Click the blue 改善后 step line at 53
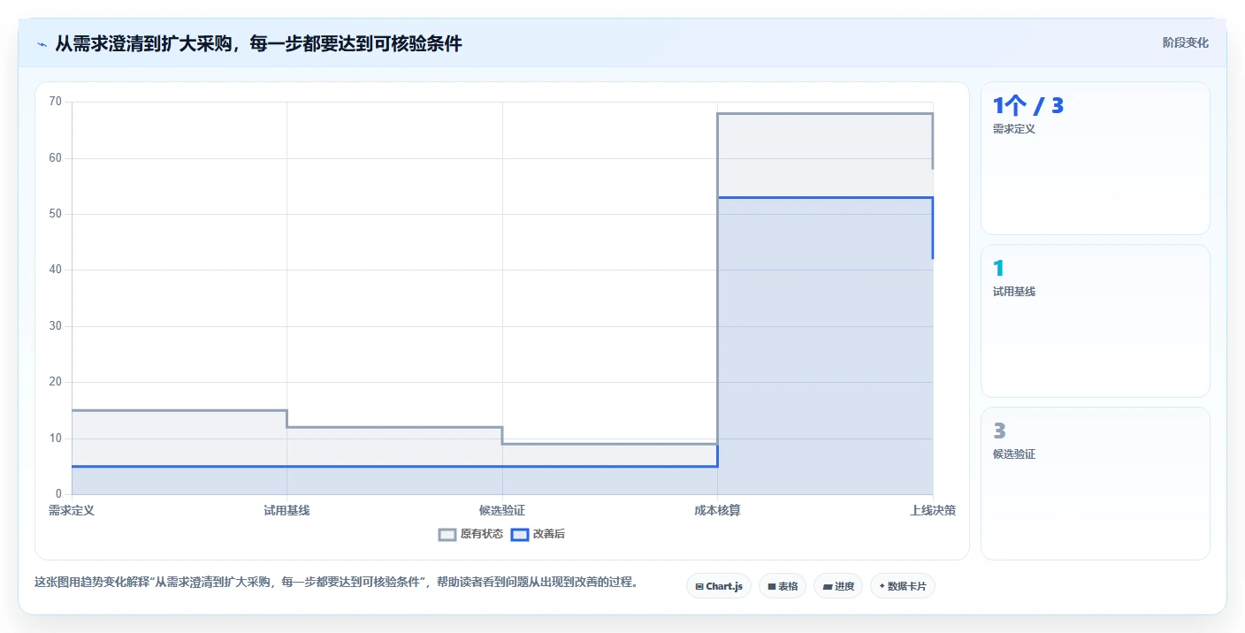 coord(825,197)
